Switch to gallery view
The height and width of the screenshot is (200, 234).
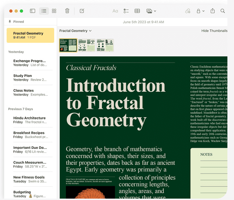coord(54,11)
